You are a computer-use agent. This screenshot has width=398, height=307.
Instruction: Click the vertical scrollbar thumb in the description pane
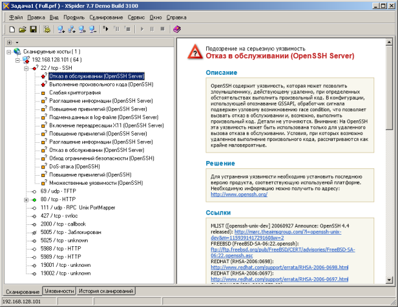389,88
